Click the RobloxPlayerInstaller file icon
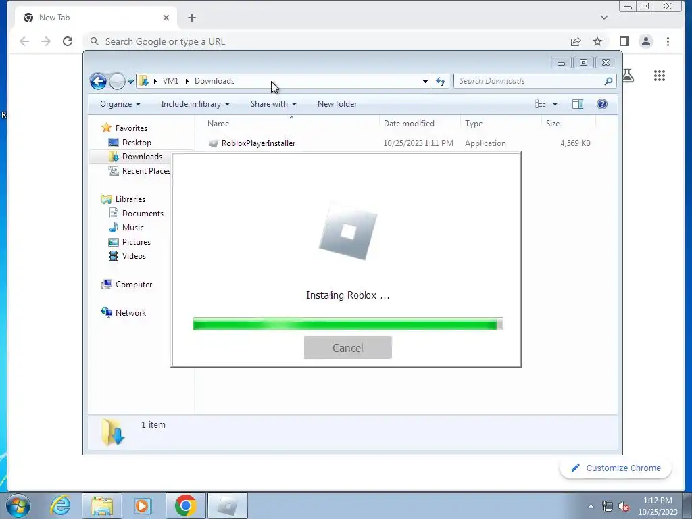The height and width of the screenshot is (519, 692). (214, 143)
